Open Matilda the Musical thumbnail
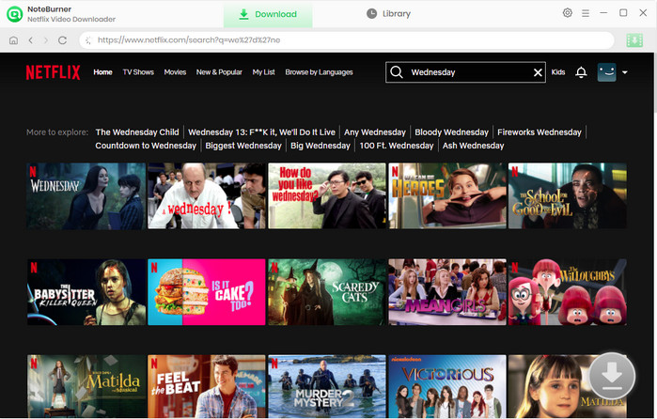The height and width of the screenshot is (419, 657). coord(86,386)
